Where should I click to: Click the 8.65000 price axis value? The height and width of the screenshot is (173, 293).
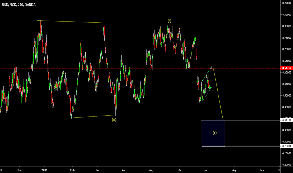click(287, 61)
